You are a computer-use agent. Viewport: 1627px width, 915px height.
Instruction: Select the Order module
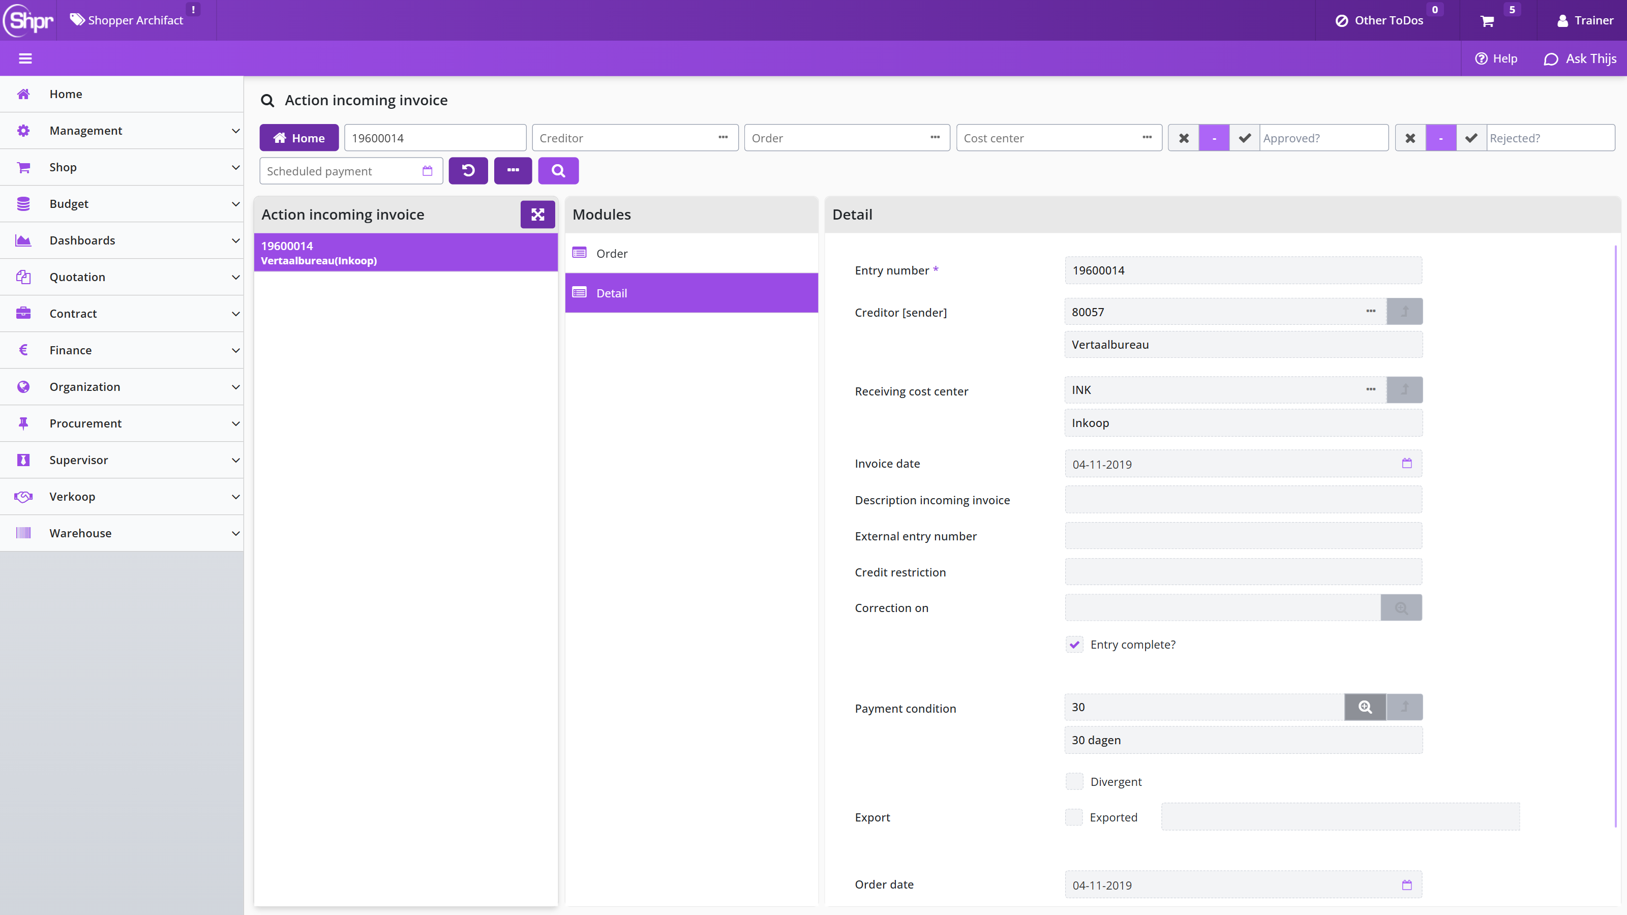coord(691,253)
